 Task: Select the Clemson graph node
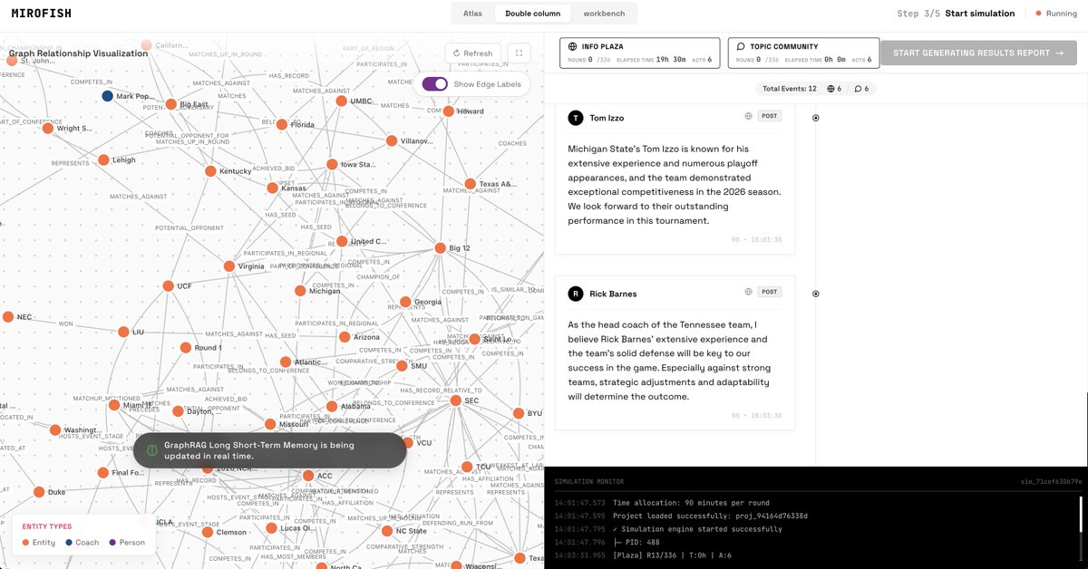pos(207,532)
